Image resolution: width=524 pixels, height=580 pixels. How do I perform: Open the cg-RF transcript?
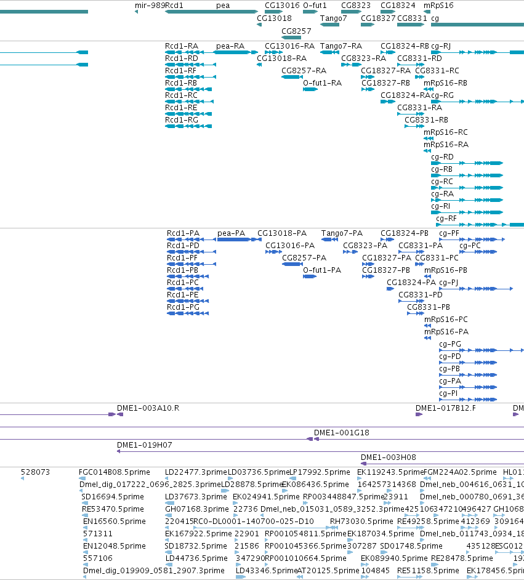click(x=446, y=219)
